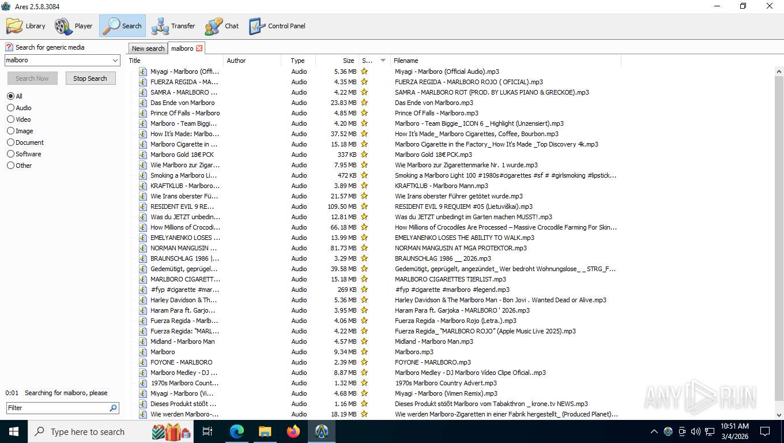The height and width of the screenshot is (443, 784).
Task: Launch Firefox from the taskbar
Action: tap(293, 431)
